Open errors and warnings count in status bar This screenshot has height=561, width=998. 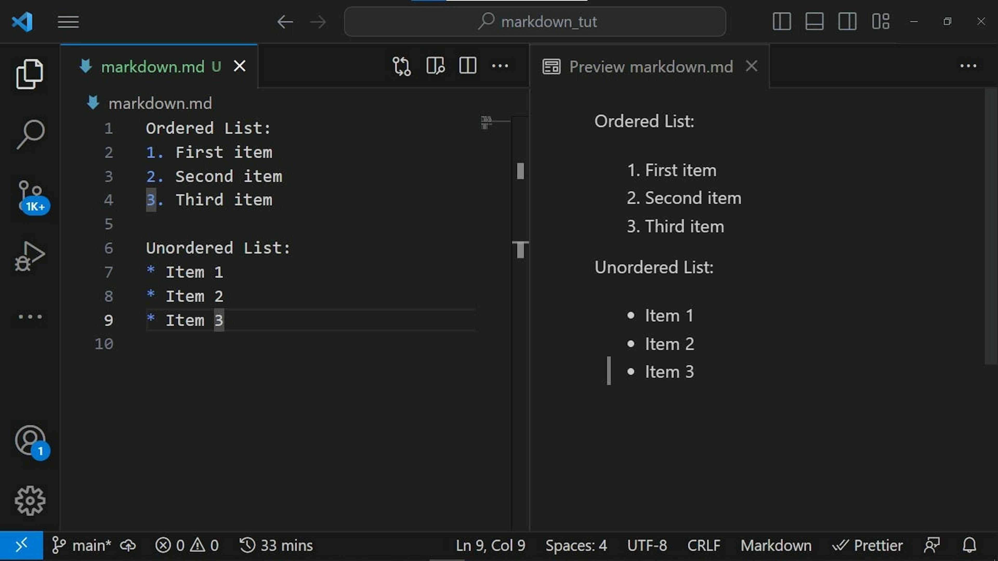tap(187, 545)
